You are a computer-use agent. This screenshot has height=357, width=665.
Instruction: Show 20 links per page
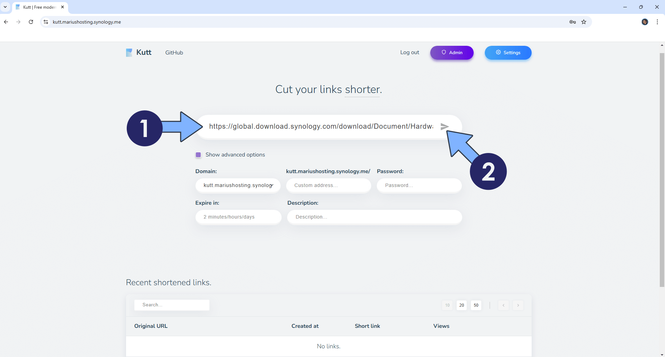coord(462,305)
